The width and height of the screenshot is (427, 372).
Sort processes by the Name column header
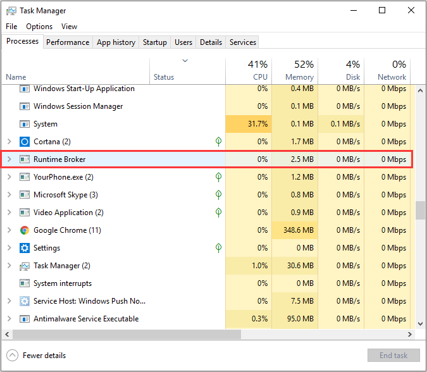[76, 71]
